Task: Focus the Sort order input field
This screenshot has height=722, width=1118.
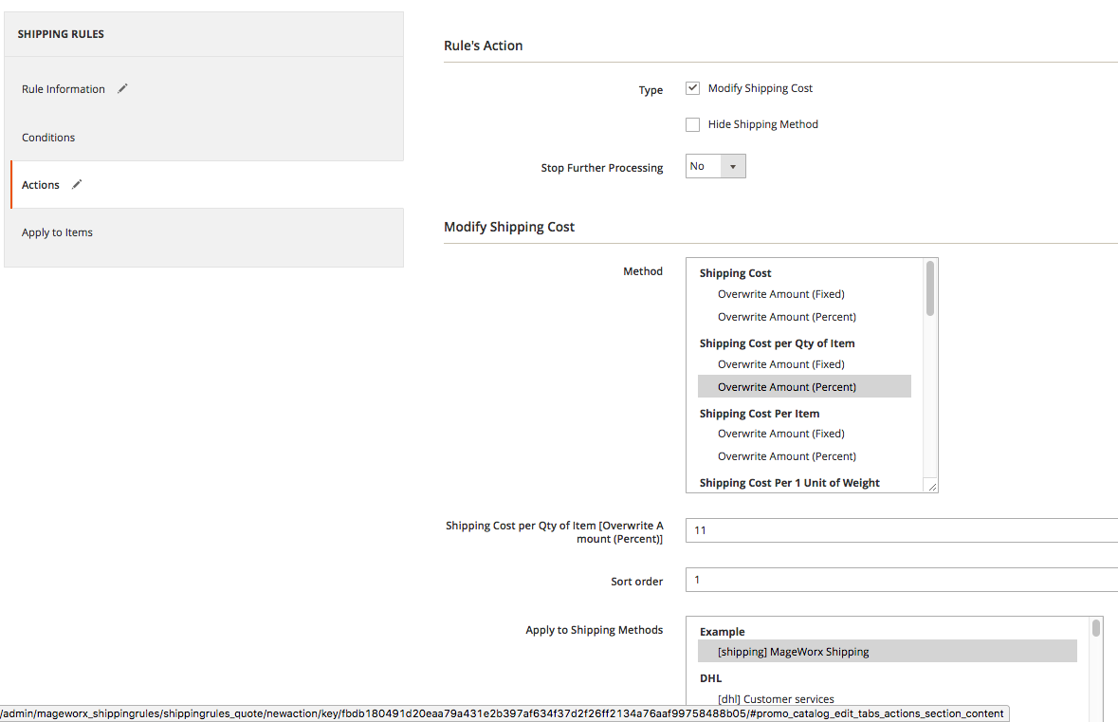Action: 901,580
